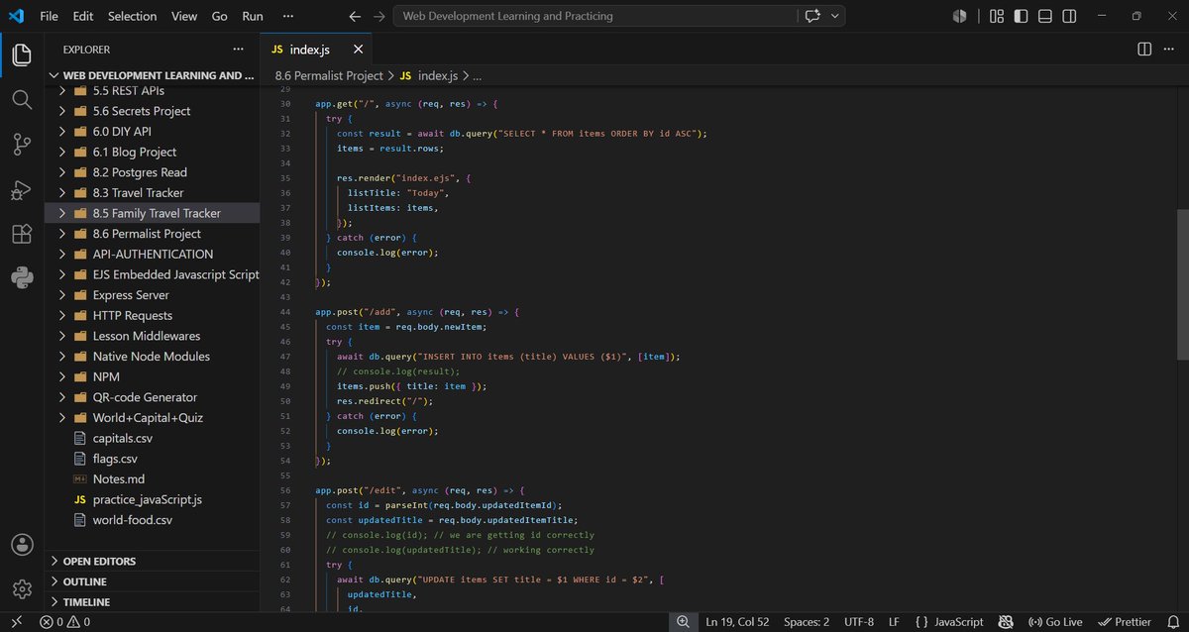Open the Run menu
Screen dimensions: 1189x632
click(253, 16)
